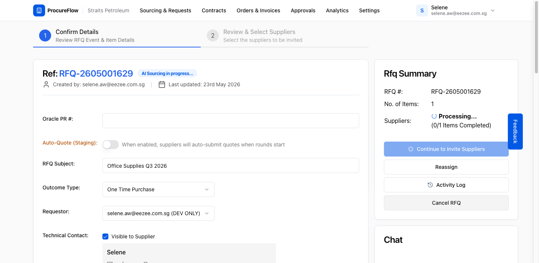Open the Sourcing & Requests menu
Screen dimensions: 539x263
(x=165, y=10)
